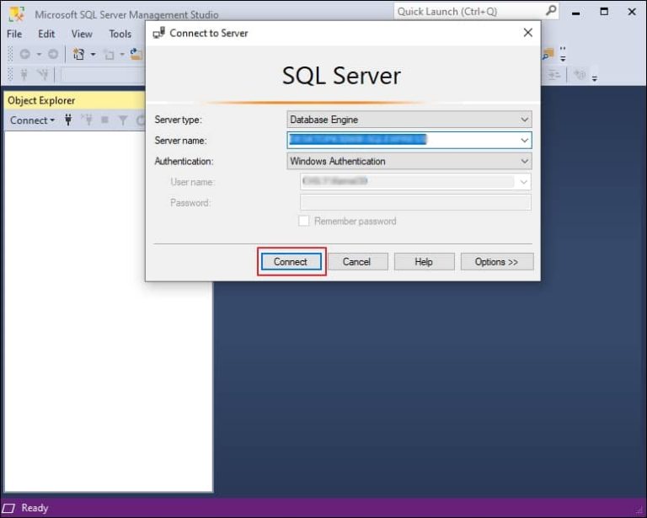Click the Change Connection icon in SQL toolbar

click(x=43, y=75)
